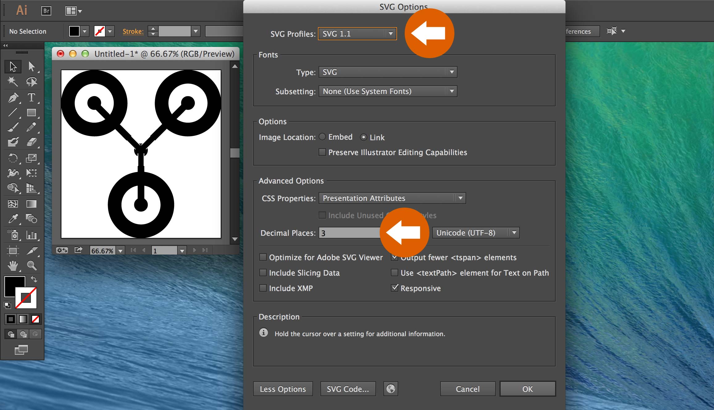Click the globe preview in browser icon
714x410 pixels.
pyautogui.click(x=391, y=389)
